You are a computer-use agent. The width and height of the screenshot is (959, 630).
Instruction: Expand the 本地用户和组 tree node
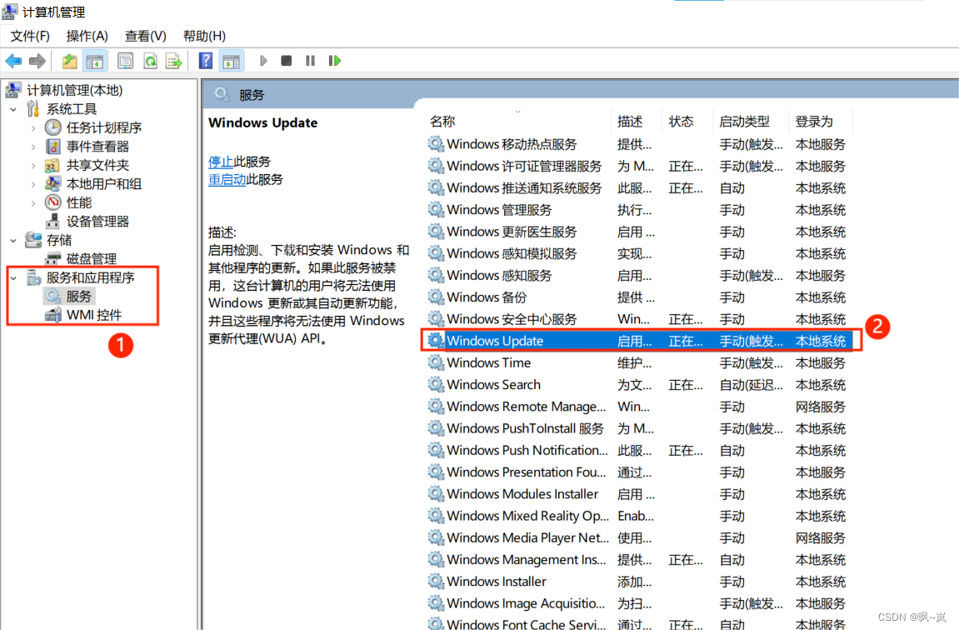coord(33,184)
